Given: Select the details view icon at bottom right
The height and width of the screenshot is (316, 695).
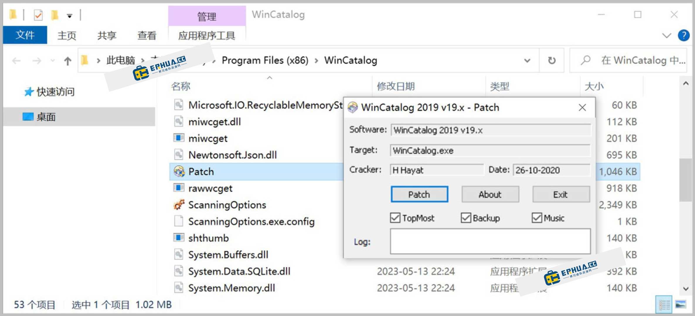Looking at the screenshot, I should pyautogui.click(x=664, y=304).
